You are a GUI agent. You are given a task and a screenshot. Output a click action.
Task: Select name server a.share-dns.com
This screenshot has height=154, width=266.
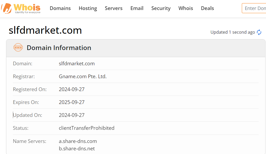tap(78, 141)
